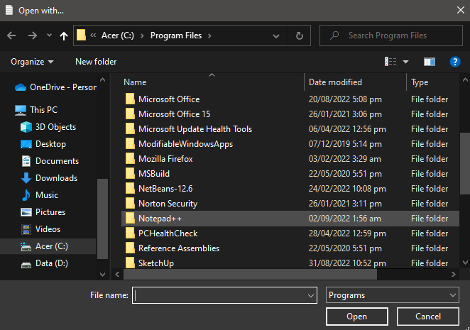Open Desktop in the navigation pane
Viewport: 470px width, 330px height.
tap(43, 144)
